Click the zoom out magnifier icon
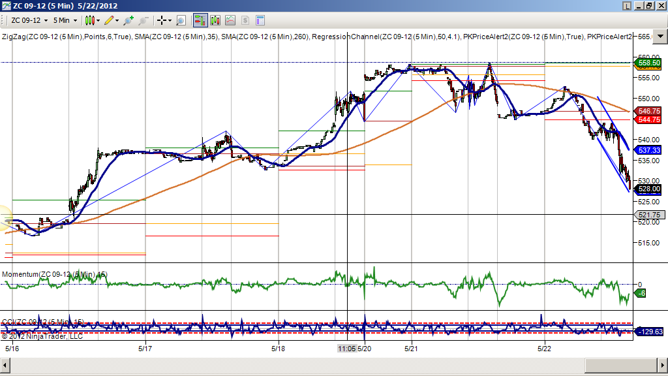Viewport: 668px width, 376px height. [x=143, y=20]
